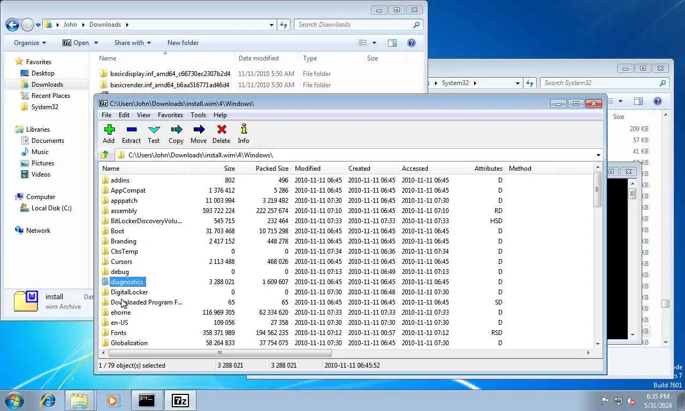Screen dimensions: 685x411
Task: Click Back button in Downloads Explorer window
Action: click(x=13, y=25)
